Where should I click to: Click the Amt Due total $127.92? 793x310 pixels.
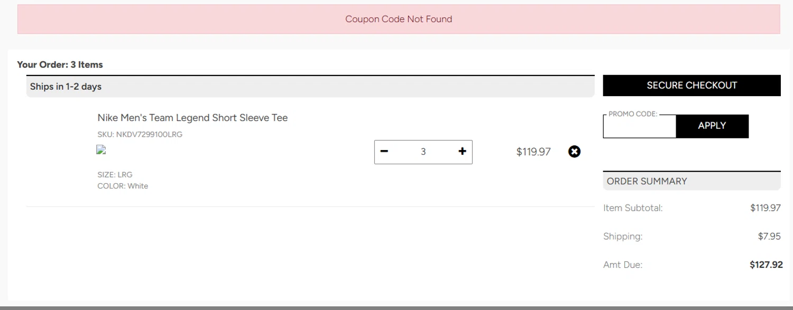[766, 265]
